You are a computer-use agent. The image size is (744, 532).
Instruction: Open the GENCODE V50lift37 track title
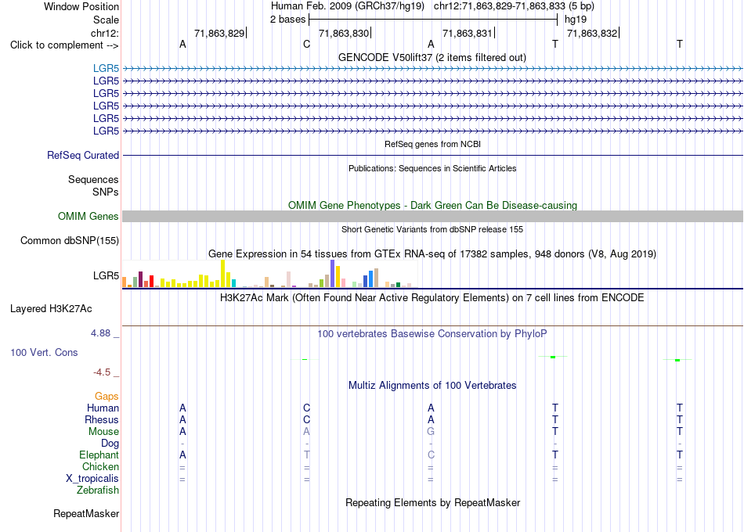432,57
